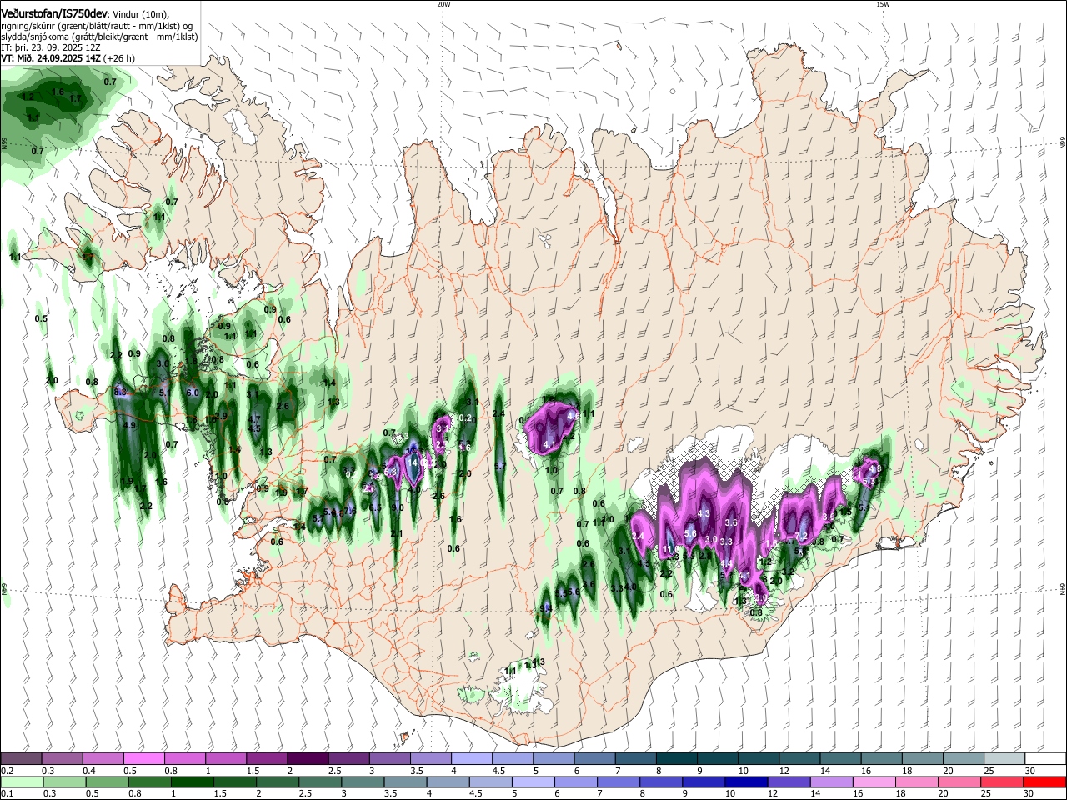Click the red swatch at 30 in lower legend

(x=1044, y=782)
